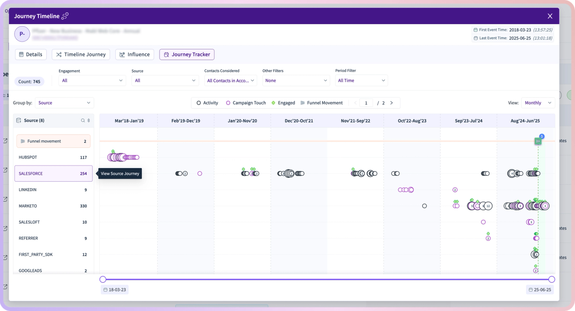This screenshot has width=575, height=311.
Task: Click the Nov'21-Sep'22 column header
Action: pyautogui.click(x=355, y=121)
